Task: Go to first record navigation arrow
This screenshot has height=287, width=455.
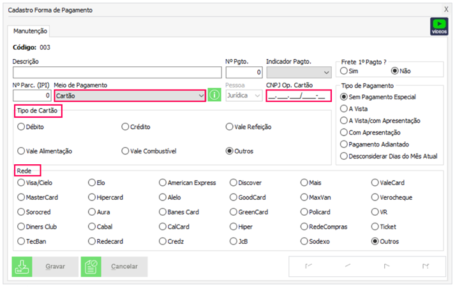Action: (310, 266)
